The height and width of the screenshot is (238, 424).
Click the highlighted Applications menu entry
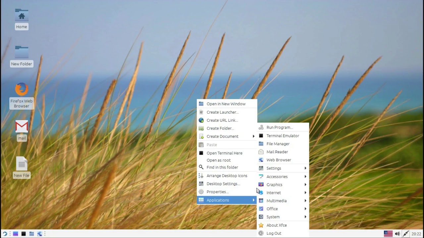227,200
